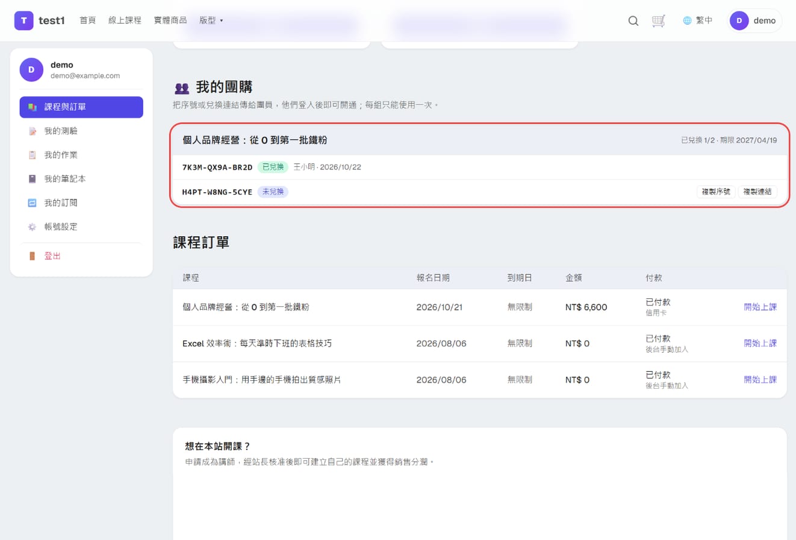Click 開始上課 for 個人品牌經營 course
This screenshot has height=540, width=796.
[760, 307]
